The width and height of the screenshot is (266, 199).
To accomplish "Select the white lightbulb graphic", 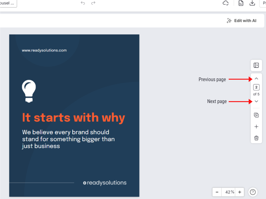I will (29, 91).
